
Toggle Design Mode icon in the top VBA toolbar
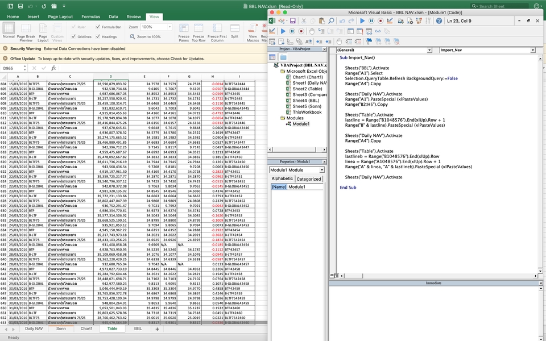pyautogui.click(x=390, y=21)
